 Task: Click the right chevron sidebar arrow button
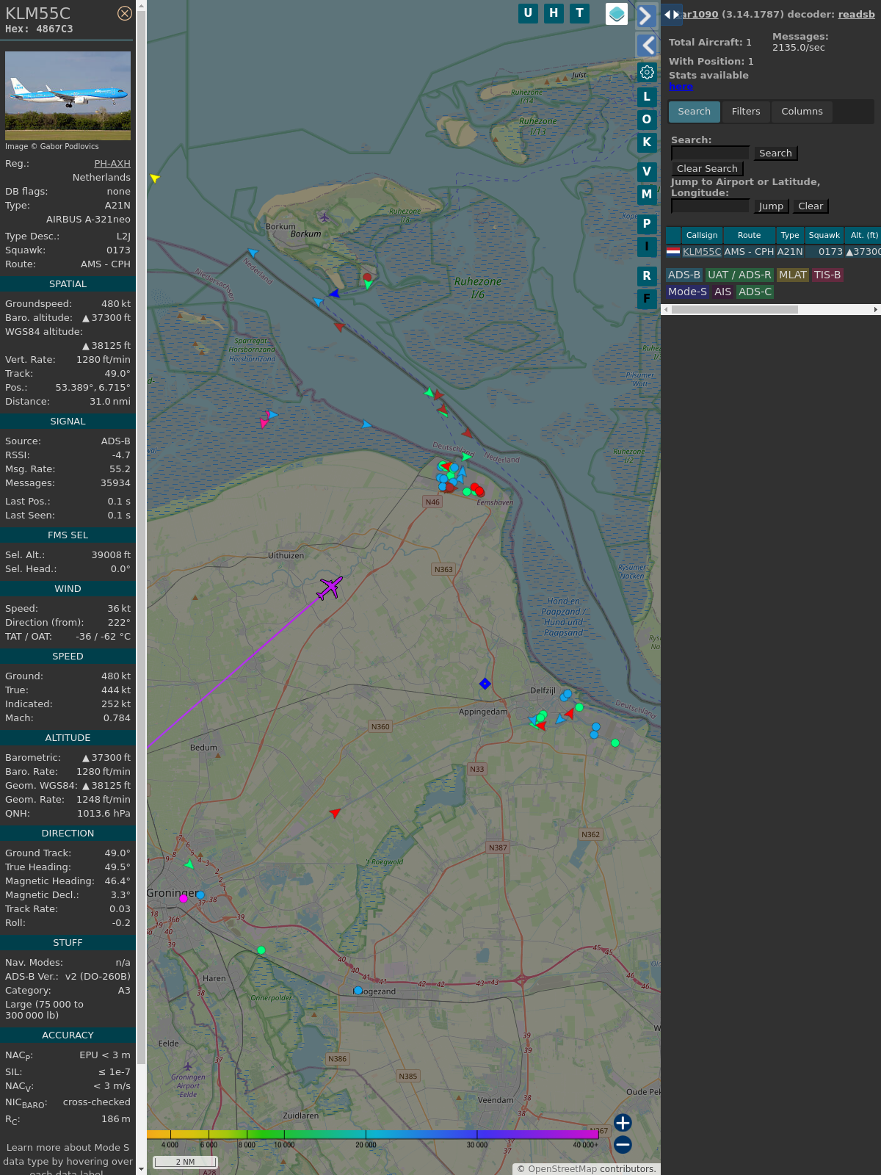pos(646,16)
